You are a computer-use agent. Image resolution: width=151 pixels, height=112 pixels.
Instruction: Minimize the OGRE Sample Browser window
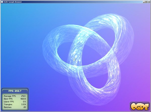(144, 2)
